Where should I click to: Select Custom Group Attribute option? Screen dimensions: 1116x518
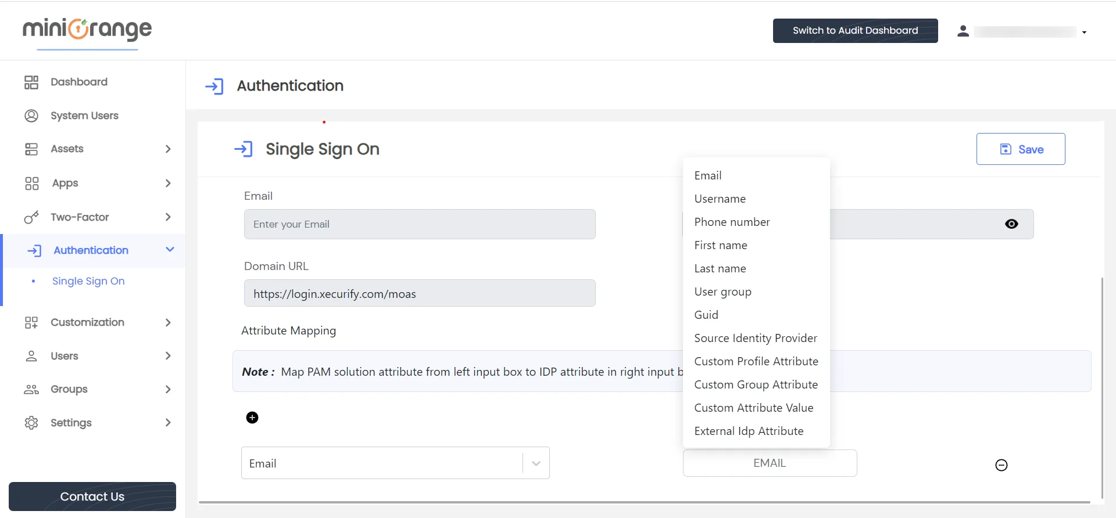(x=756, y=384)
